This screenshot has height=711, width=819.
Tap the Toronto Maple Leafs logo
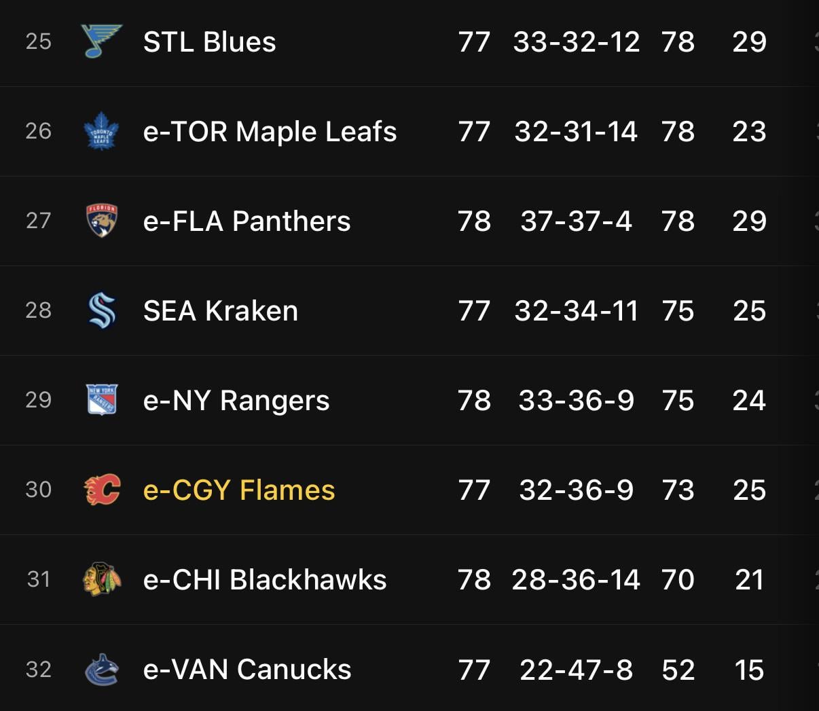[101, 130]
